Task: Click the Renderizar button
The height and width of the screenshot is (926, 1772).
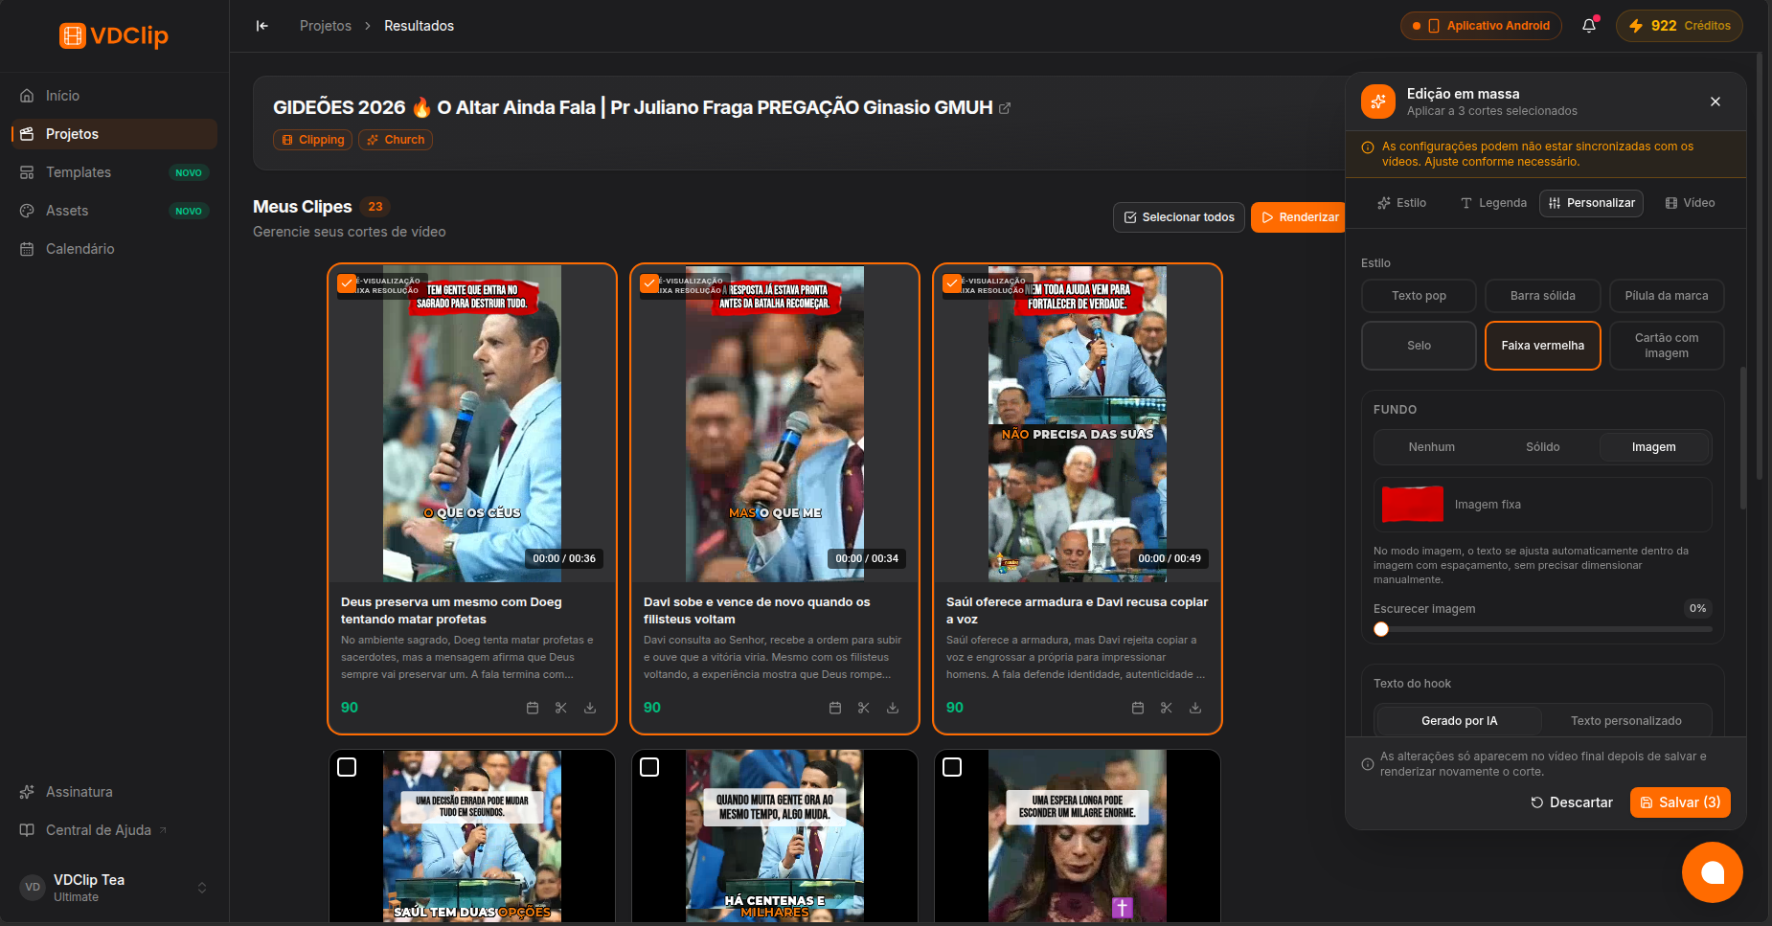Action: (1300, 217)
